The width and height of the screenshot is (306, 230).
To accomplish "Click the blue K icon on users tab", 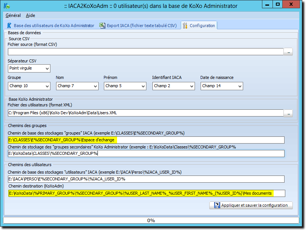I will [9, 26].
